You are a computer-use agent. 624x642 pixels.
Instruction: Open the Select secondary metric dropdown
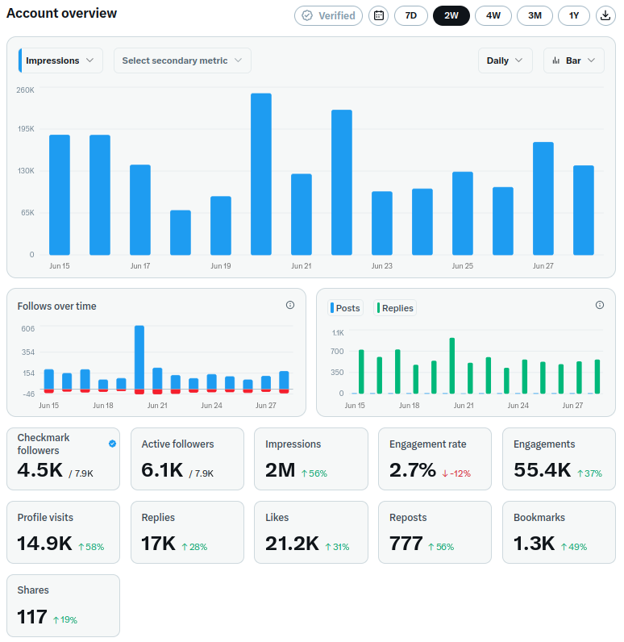(x=182, y=60)
